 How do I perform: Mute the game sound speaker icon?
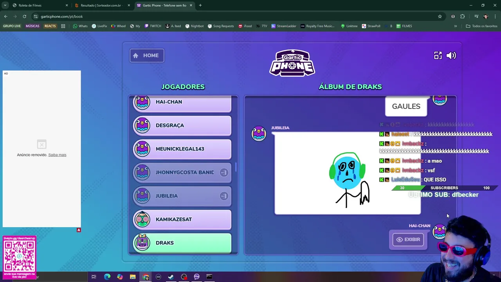[x=451, y=56]
